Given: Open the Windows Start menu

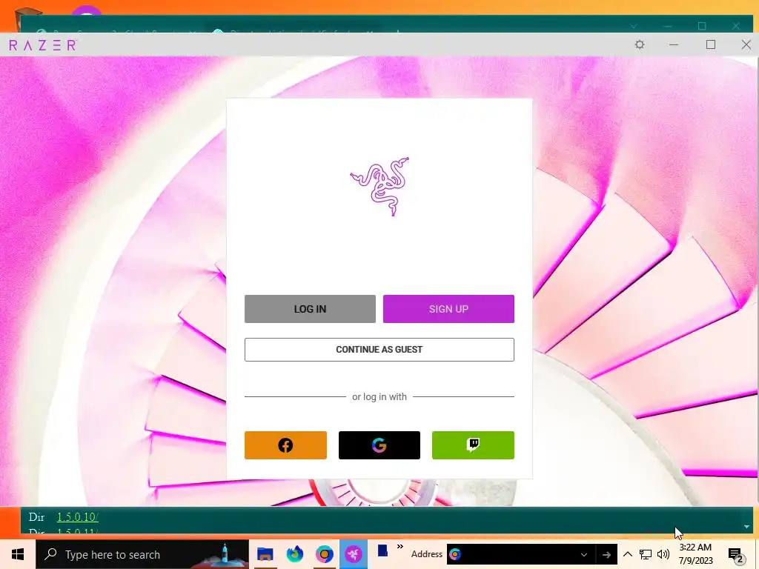Looking at the screenshot, I should (x=18, y=554).
